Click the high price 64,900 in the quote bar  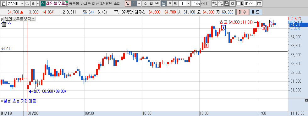(x=208, y=12)
